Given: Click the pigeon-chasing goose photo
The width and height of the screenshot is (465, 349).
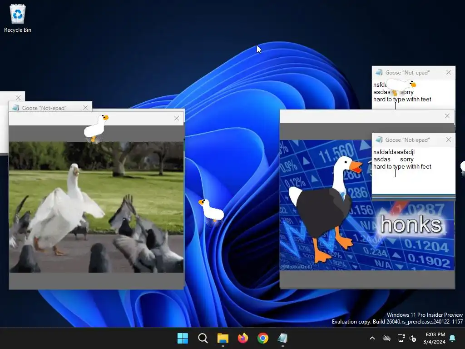Looking at the screenshot, I should (96, 207).
